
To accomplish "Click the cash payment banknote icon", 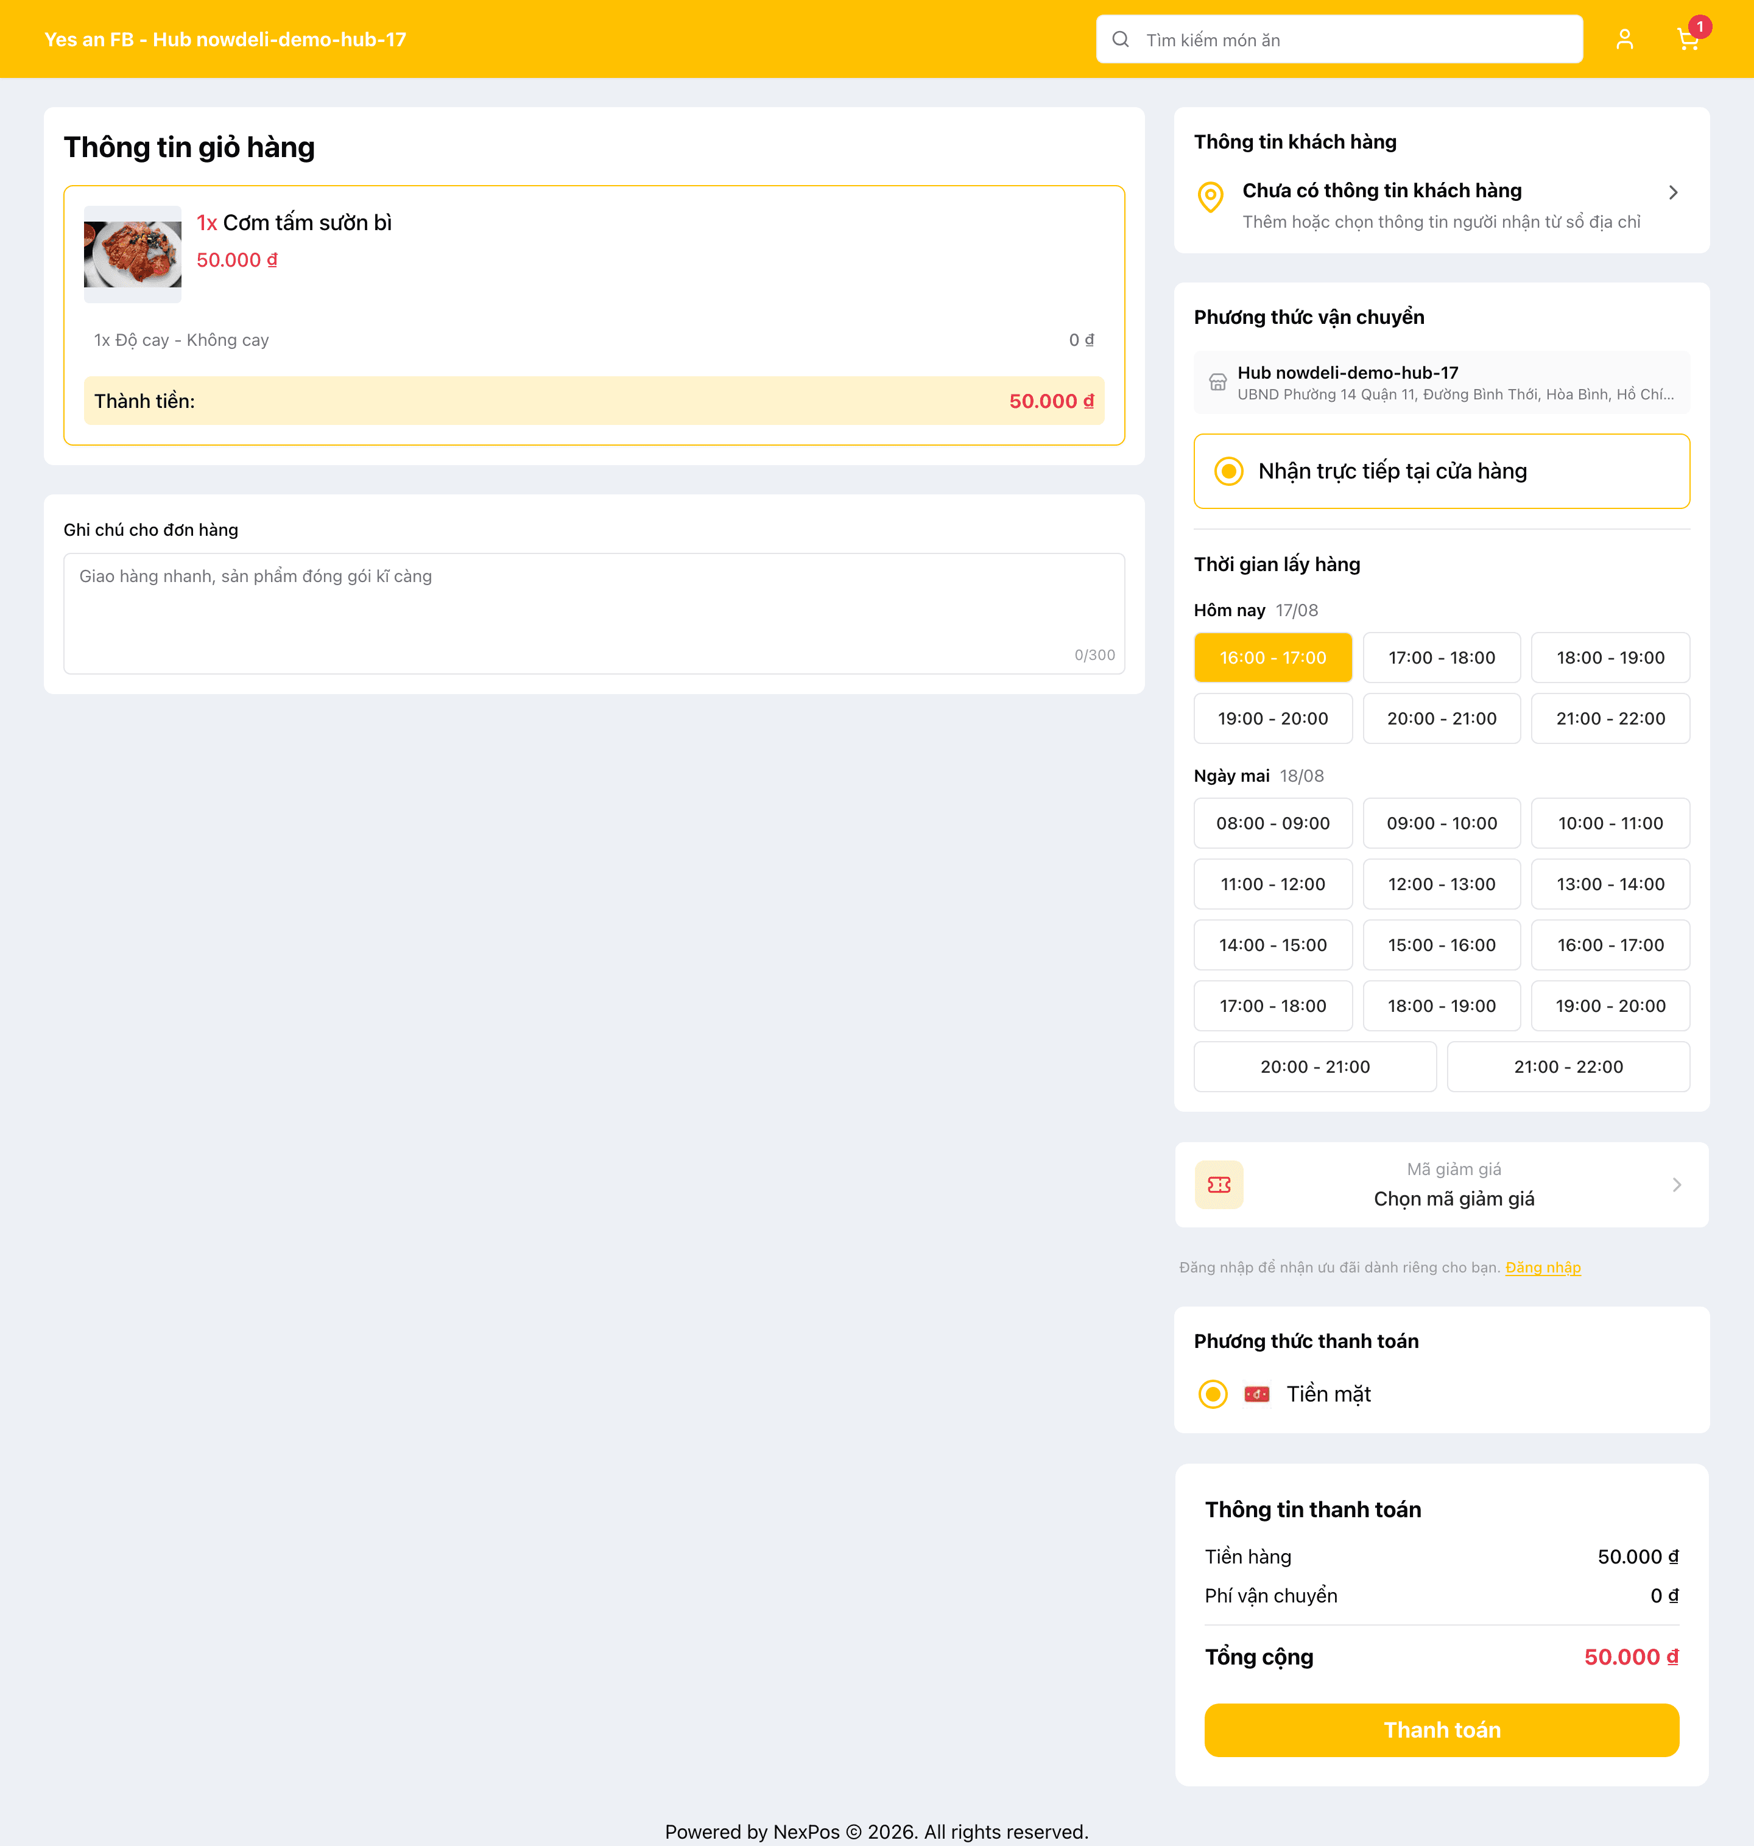I will pos(1256,1394).
